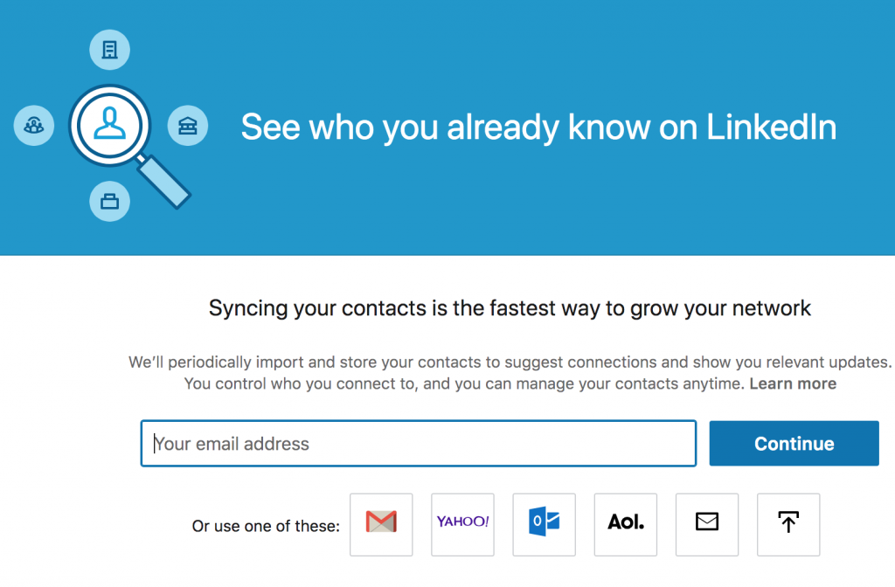Pick the Outlook contacts import icon
The image size is (895, 587).
click(x=544, y=525)
